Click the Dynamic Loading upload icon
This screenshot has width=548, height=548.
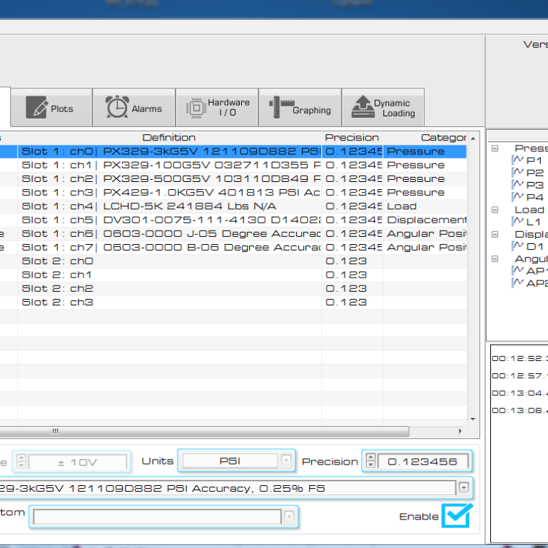click(x=362, y=106)
